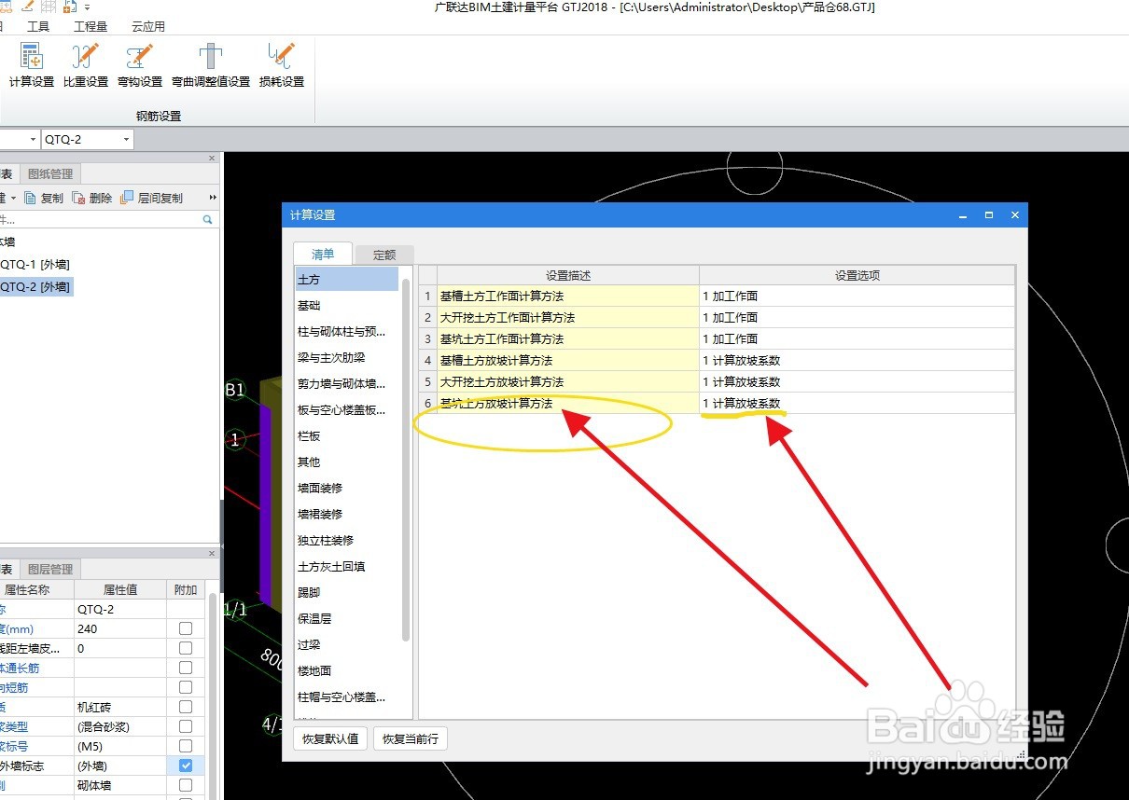The height and width of the screenshot is (800, 1129).
Task: Click the search magnifier icon in the filter box
Action: click(207, 218)
